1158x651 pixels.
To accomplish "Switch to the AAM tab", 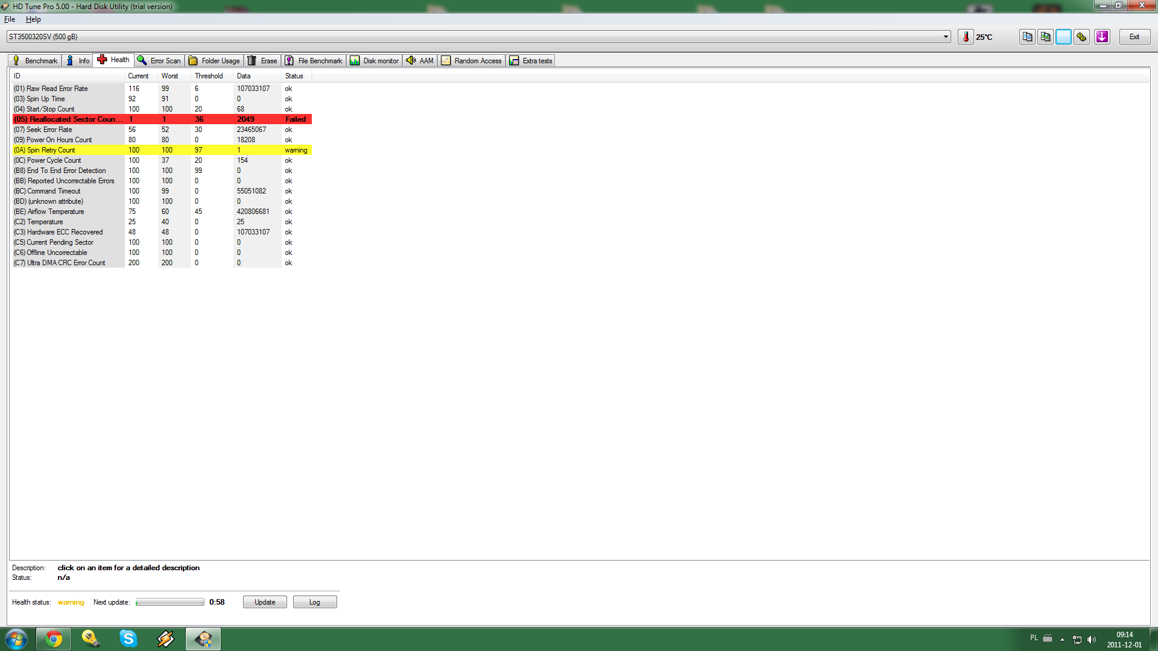I will coord(420,61).
